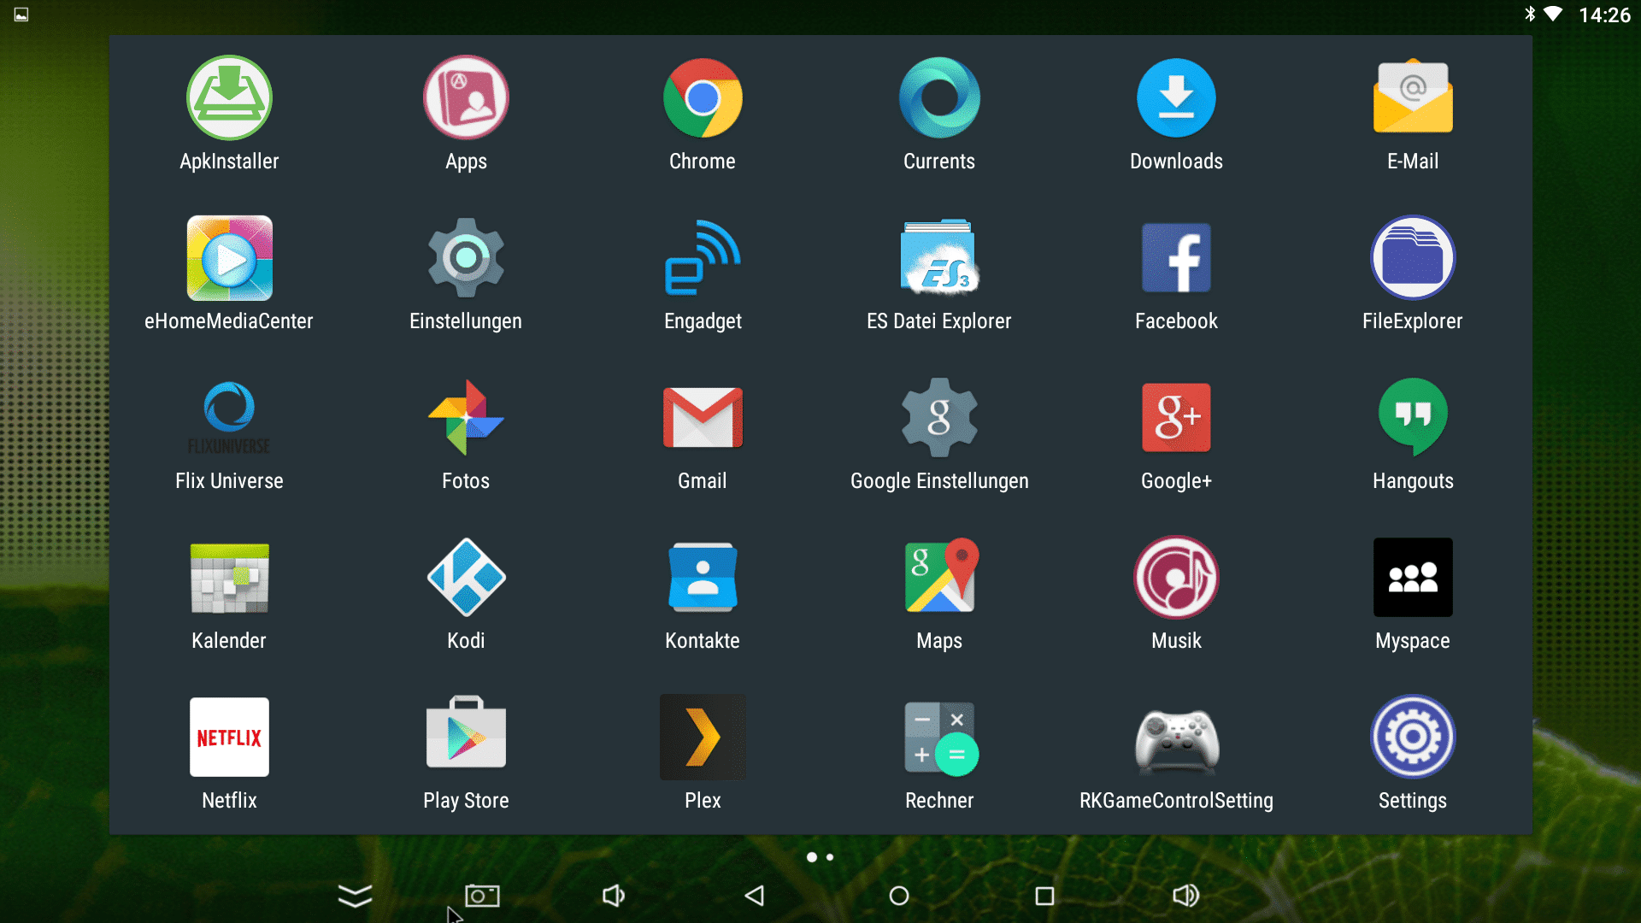
Task: Switch to the second app drawer page dot
Action: pyautogui.click(x=830, y=857)
